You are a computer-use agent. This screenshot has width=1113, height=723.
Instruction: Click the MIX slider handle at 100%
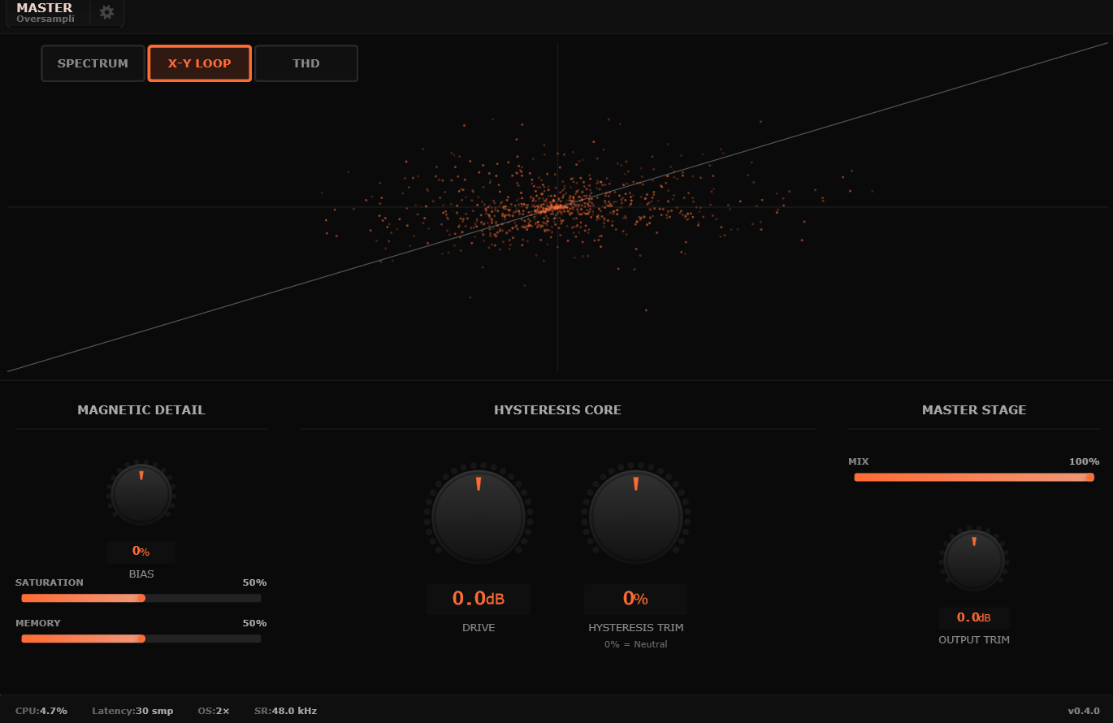click(x=1089, y=478)
